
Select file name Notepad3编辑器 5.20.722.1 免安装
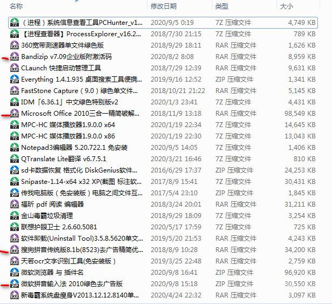[x=74, y=148]
